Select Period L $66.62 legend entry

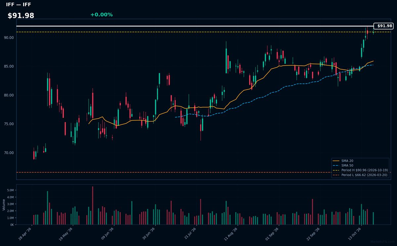(x=360, y=175)
